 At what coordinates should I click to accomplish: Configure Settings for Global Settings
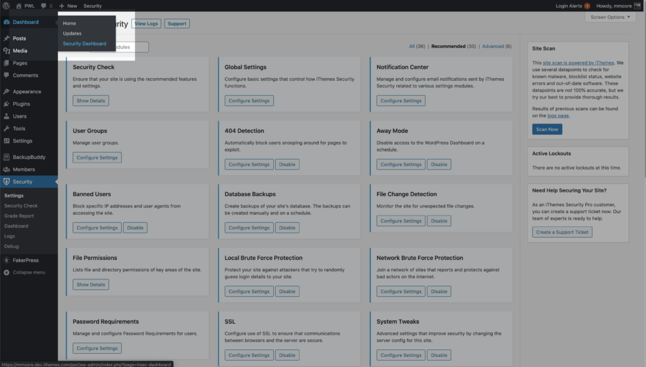249,100
